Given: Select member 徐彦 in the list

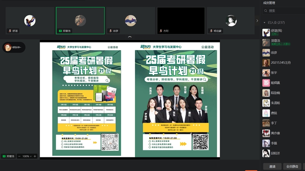Looking at the screenshot, I should (x=283, y=52).
